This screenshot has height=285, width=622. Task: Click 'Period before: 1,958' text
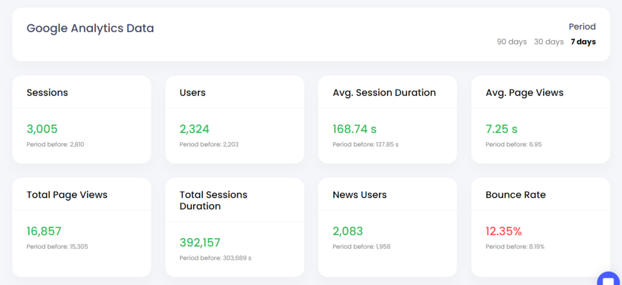click(361, 247)
